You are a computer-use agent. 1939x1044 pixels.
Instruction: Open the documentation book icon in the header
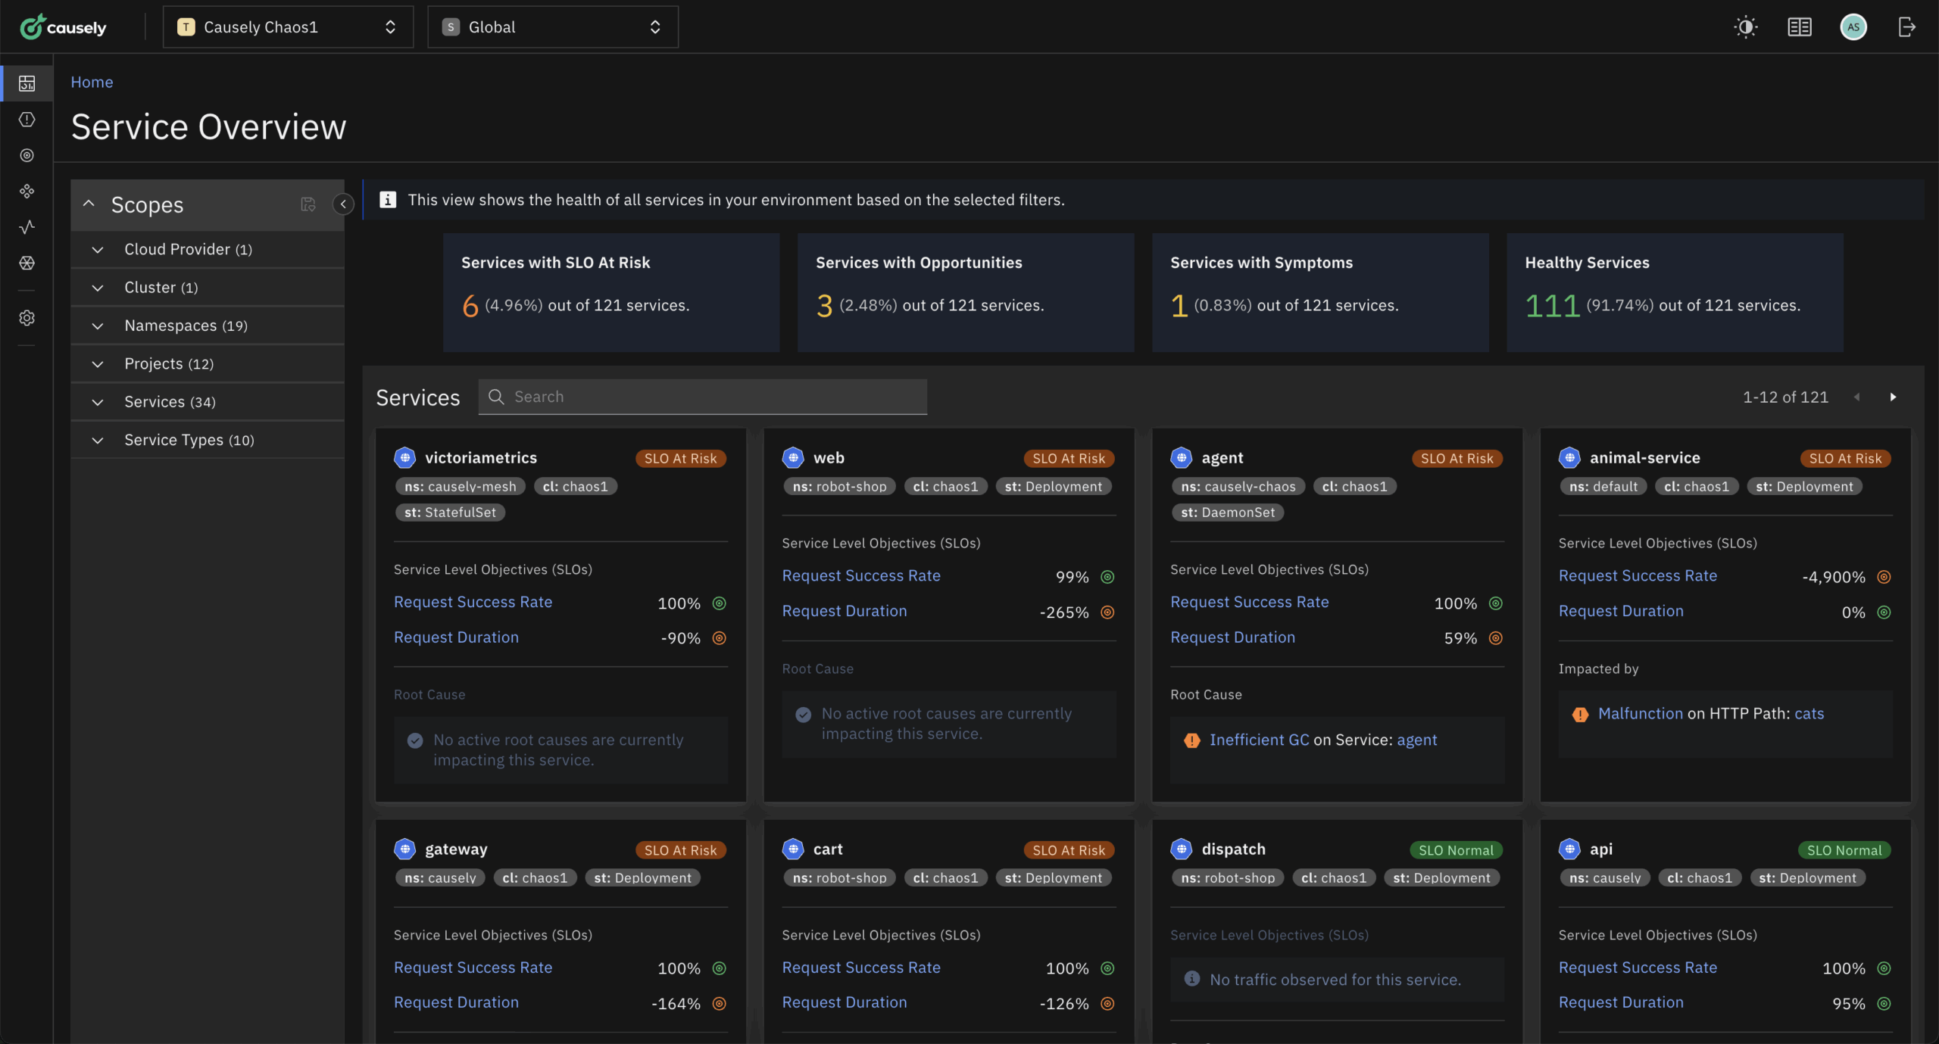(1798, 26)
